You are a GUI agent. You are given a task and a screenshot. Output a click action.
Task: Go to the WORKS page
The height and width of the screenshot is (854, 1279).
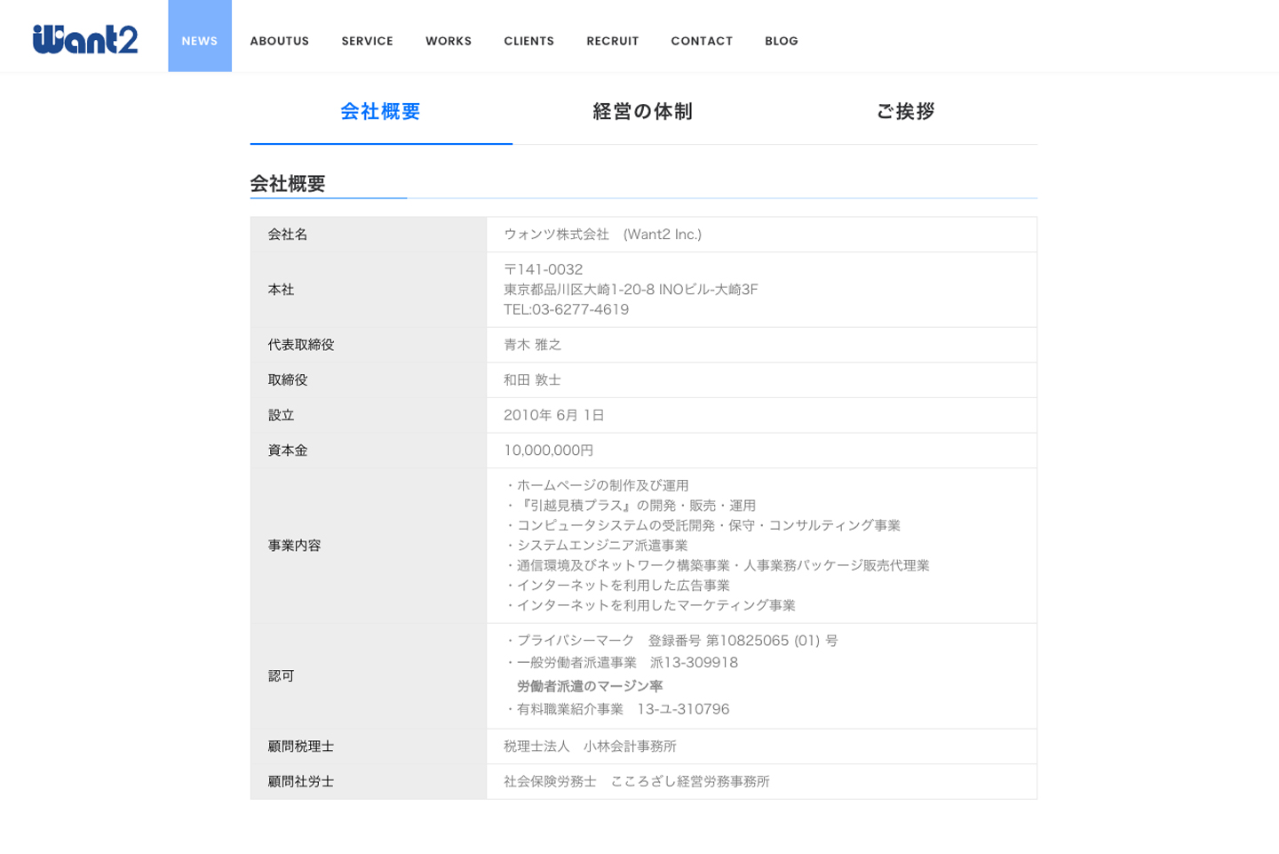point(448,40)
